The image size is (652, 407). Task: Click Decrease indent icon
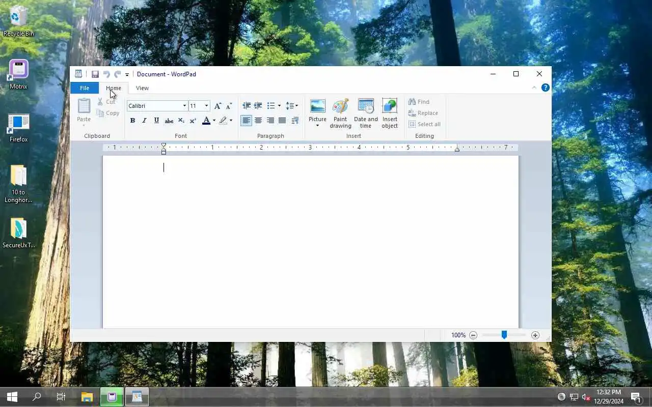coord(247,106)
